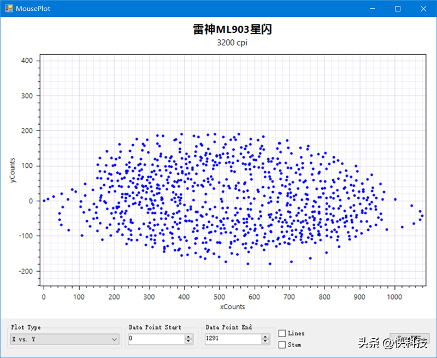Screen dimensions: 437x358
Task: Click the Data Point Start input field
Action: point(156,339)
